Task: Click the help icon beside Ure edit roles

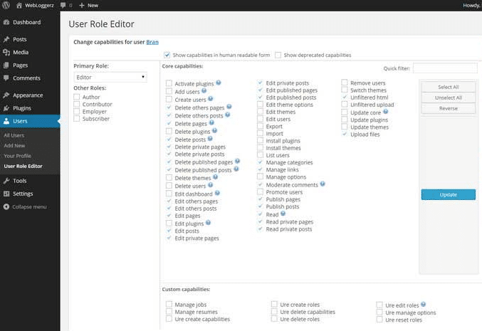Action: 424,305
